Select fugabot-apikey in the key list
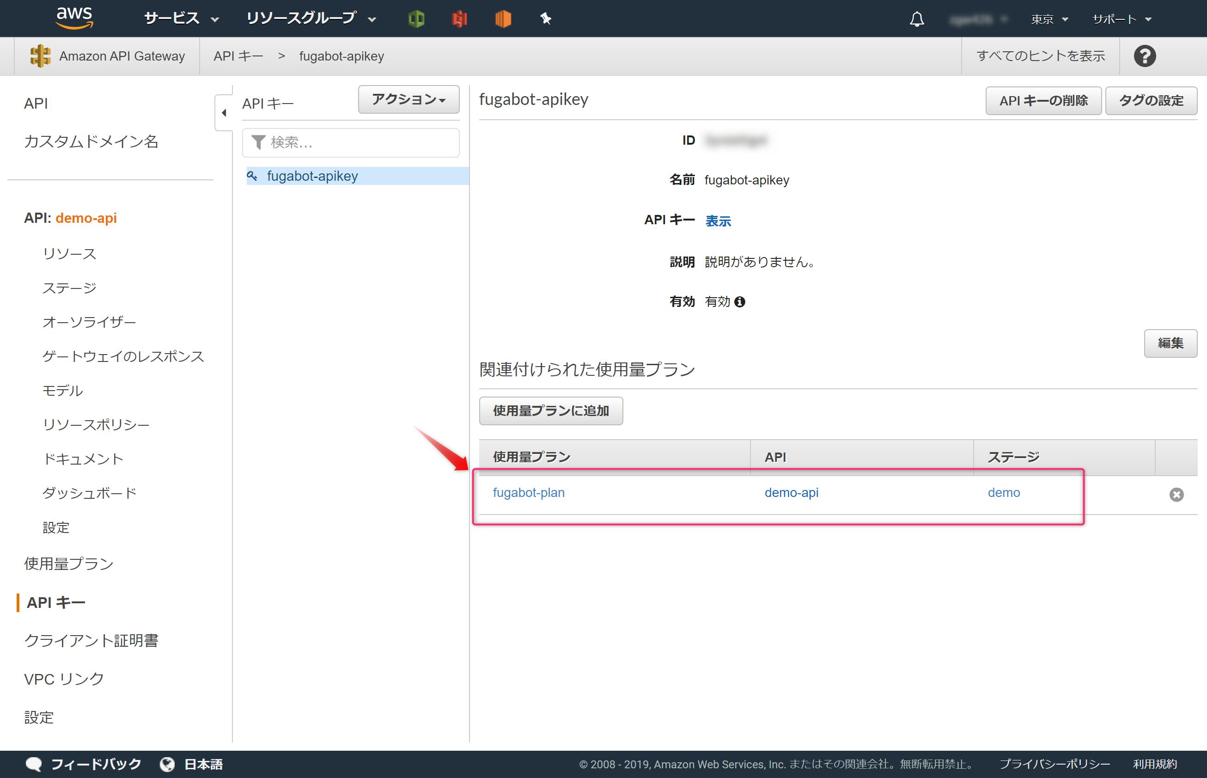The width and height of the screenshot is (1207, 778). (x=312, y=176)
